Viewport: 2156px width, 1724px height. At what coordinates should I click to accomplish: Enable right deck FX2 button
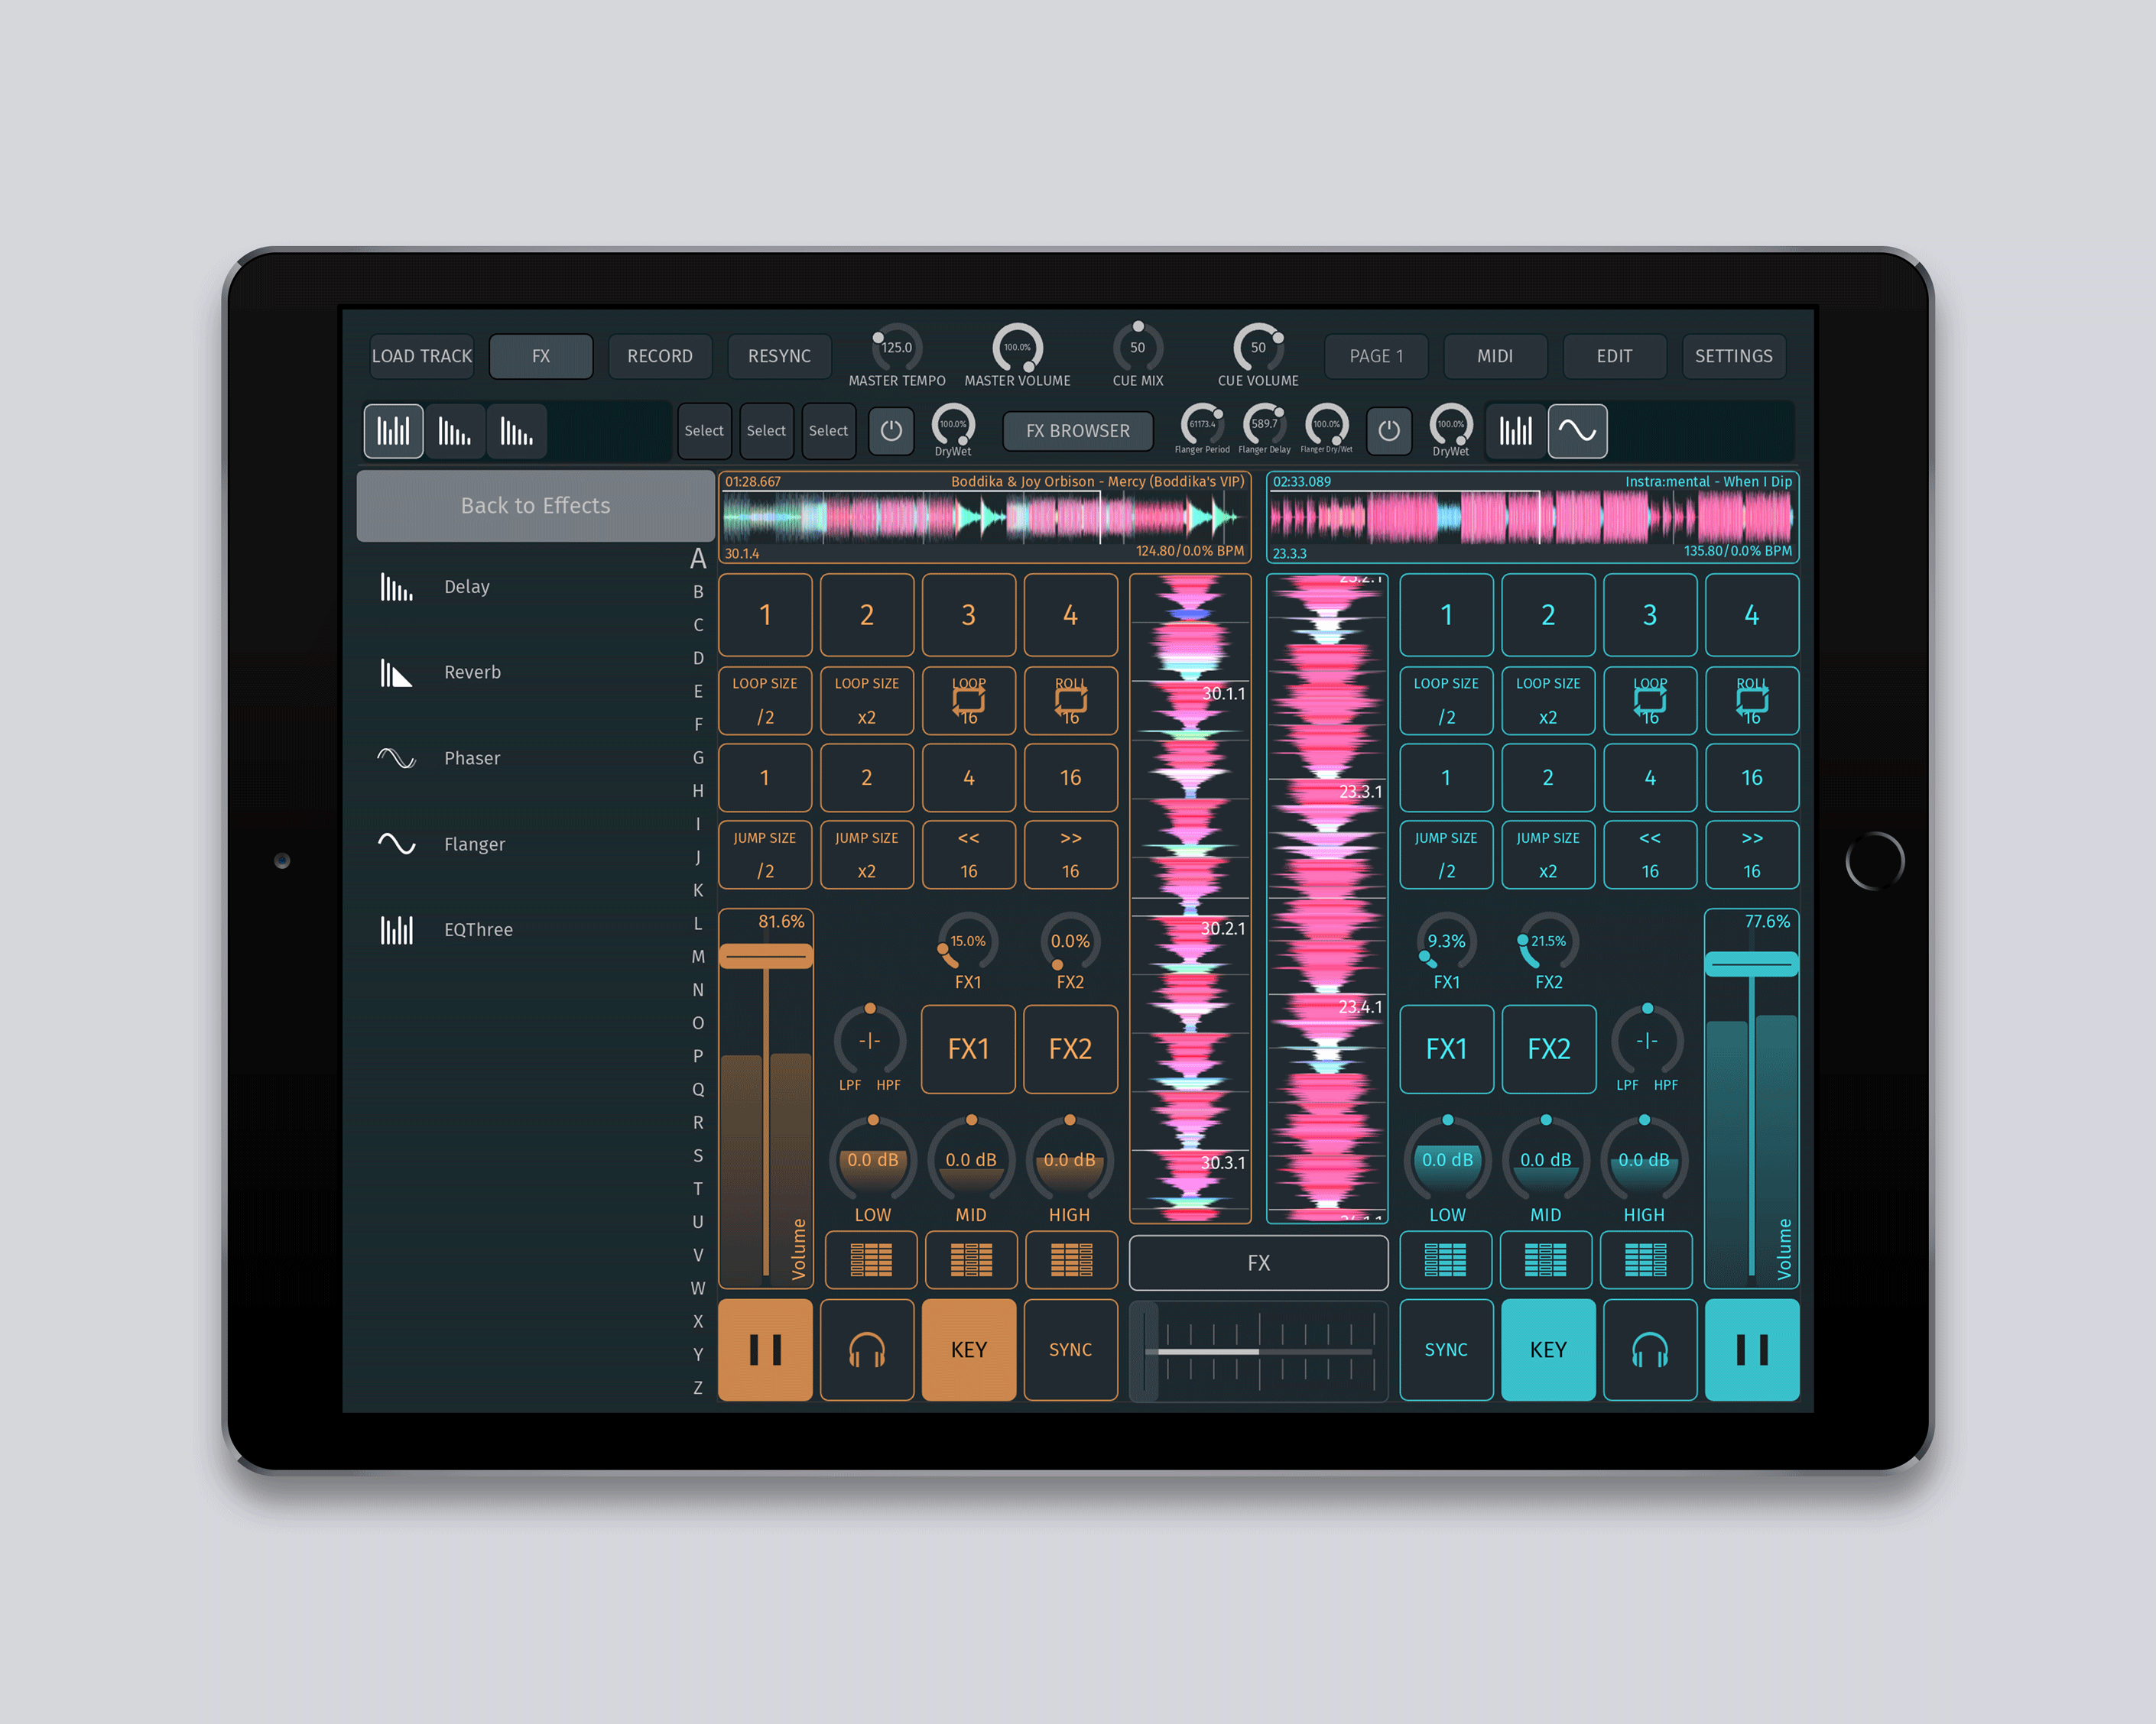click(1549, 1049)
